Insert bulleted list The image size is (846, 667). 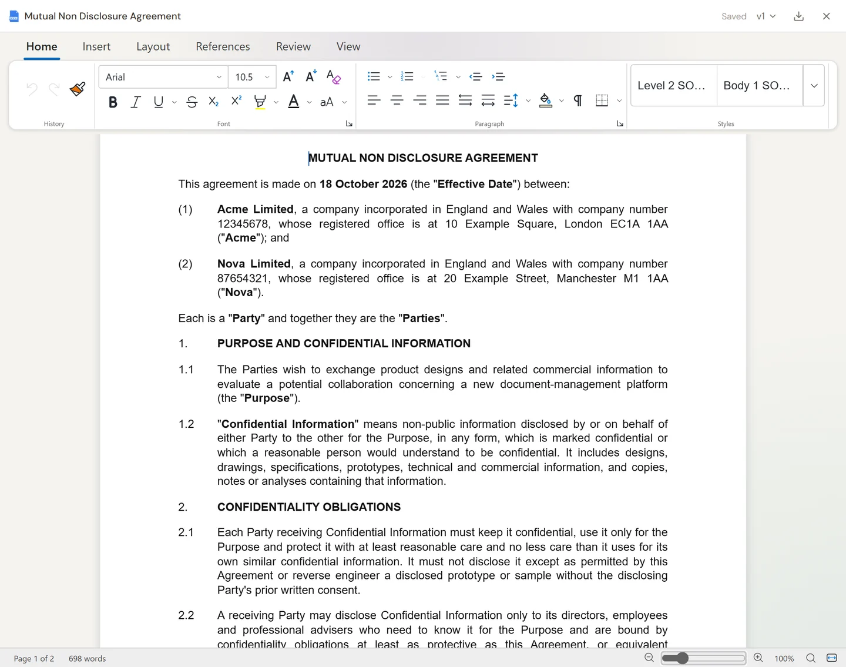374,76
